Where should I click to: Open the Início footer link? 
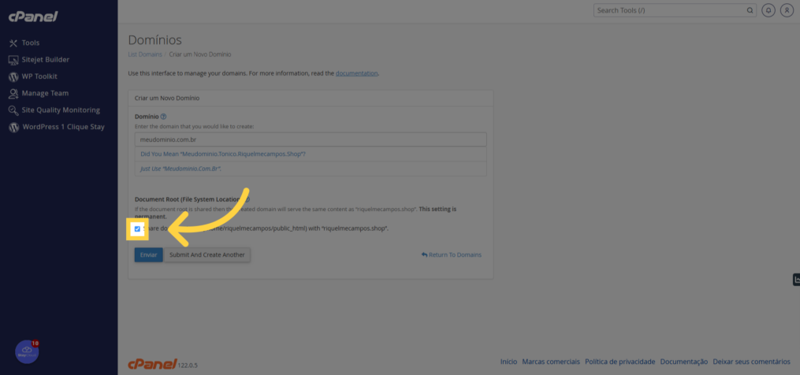pyautogui.click(x=508, y=362)
